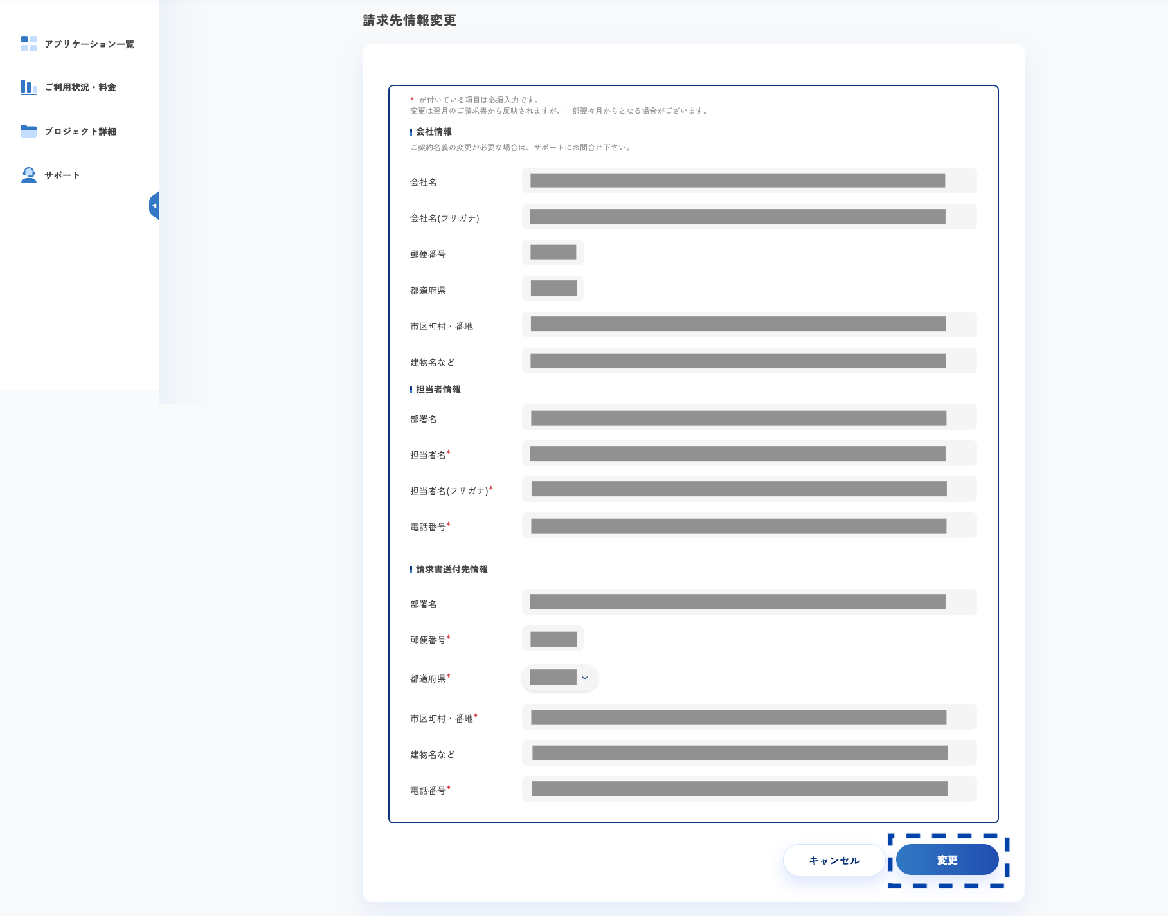This screenshot has height=916, width=1168.
Task: Click the 電話番号 field in 担当者情報
Action: coord(750,525)
